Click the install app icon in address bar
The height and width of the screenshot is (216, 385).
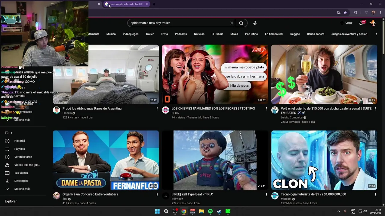pos(339,13)
